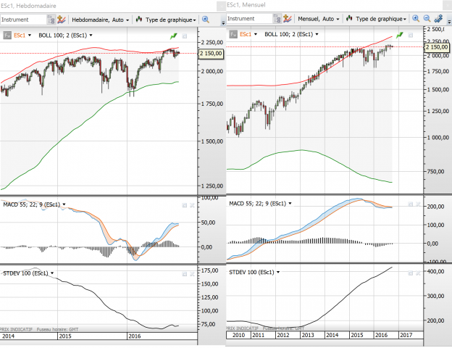Click green trend arrow icon in weekly chart
The image size is (452, 348).
pos(174,36)
